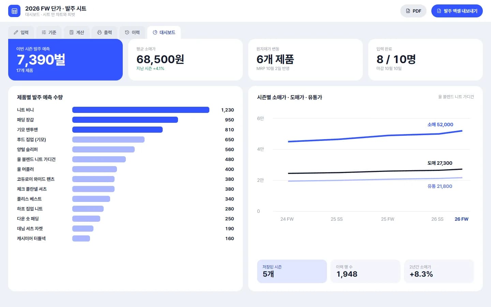491x307 pixels.
Task: Select the 유통 21,800 line label
Action: tap(440, 186)
